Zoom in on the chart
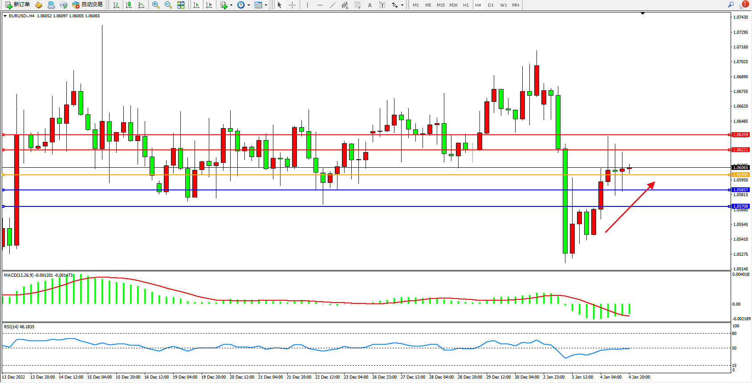Image resolution: width=752 pixels, height=383 pixels. (156, 5)
